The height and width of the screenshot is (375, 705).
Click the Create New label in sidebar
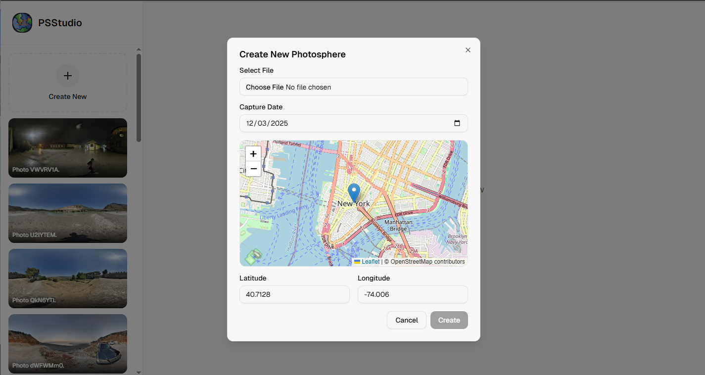[x=68, y=96]
